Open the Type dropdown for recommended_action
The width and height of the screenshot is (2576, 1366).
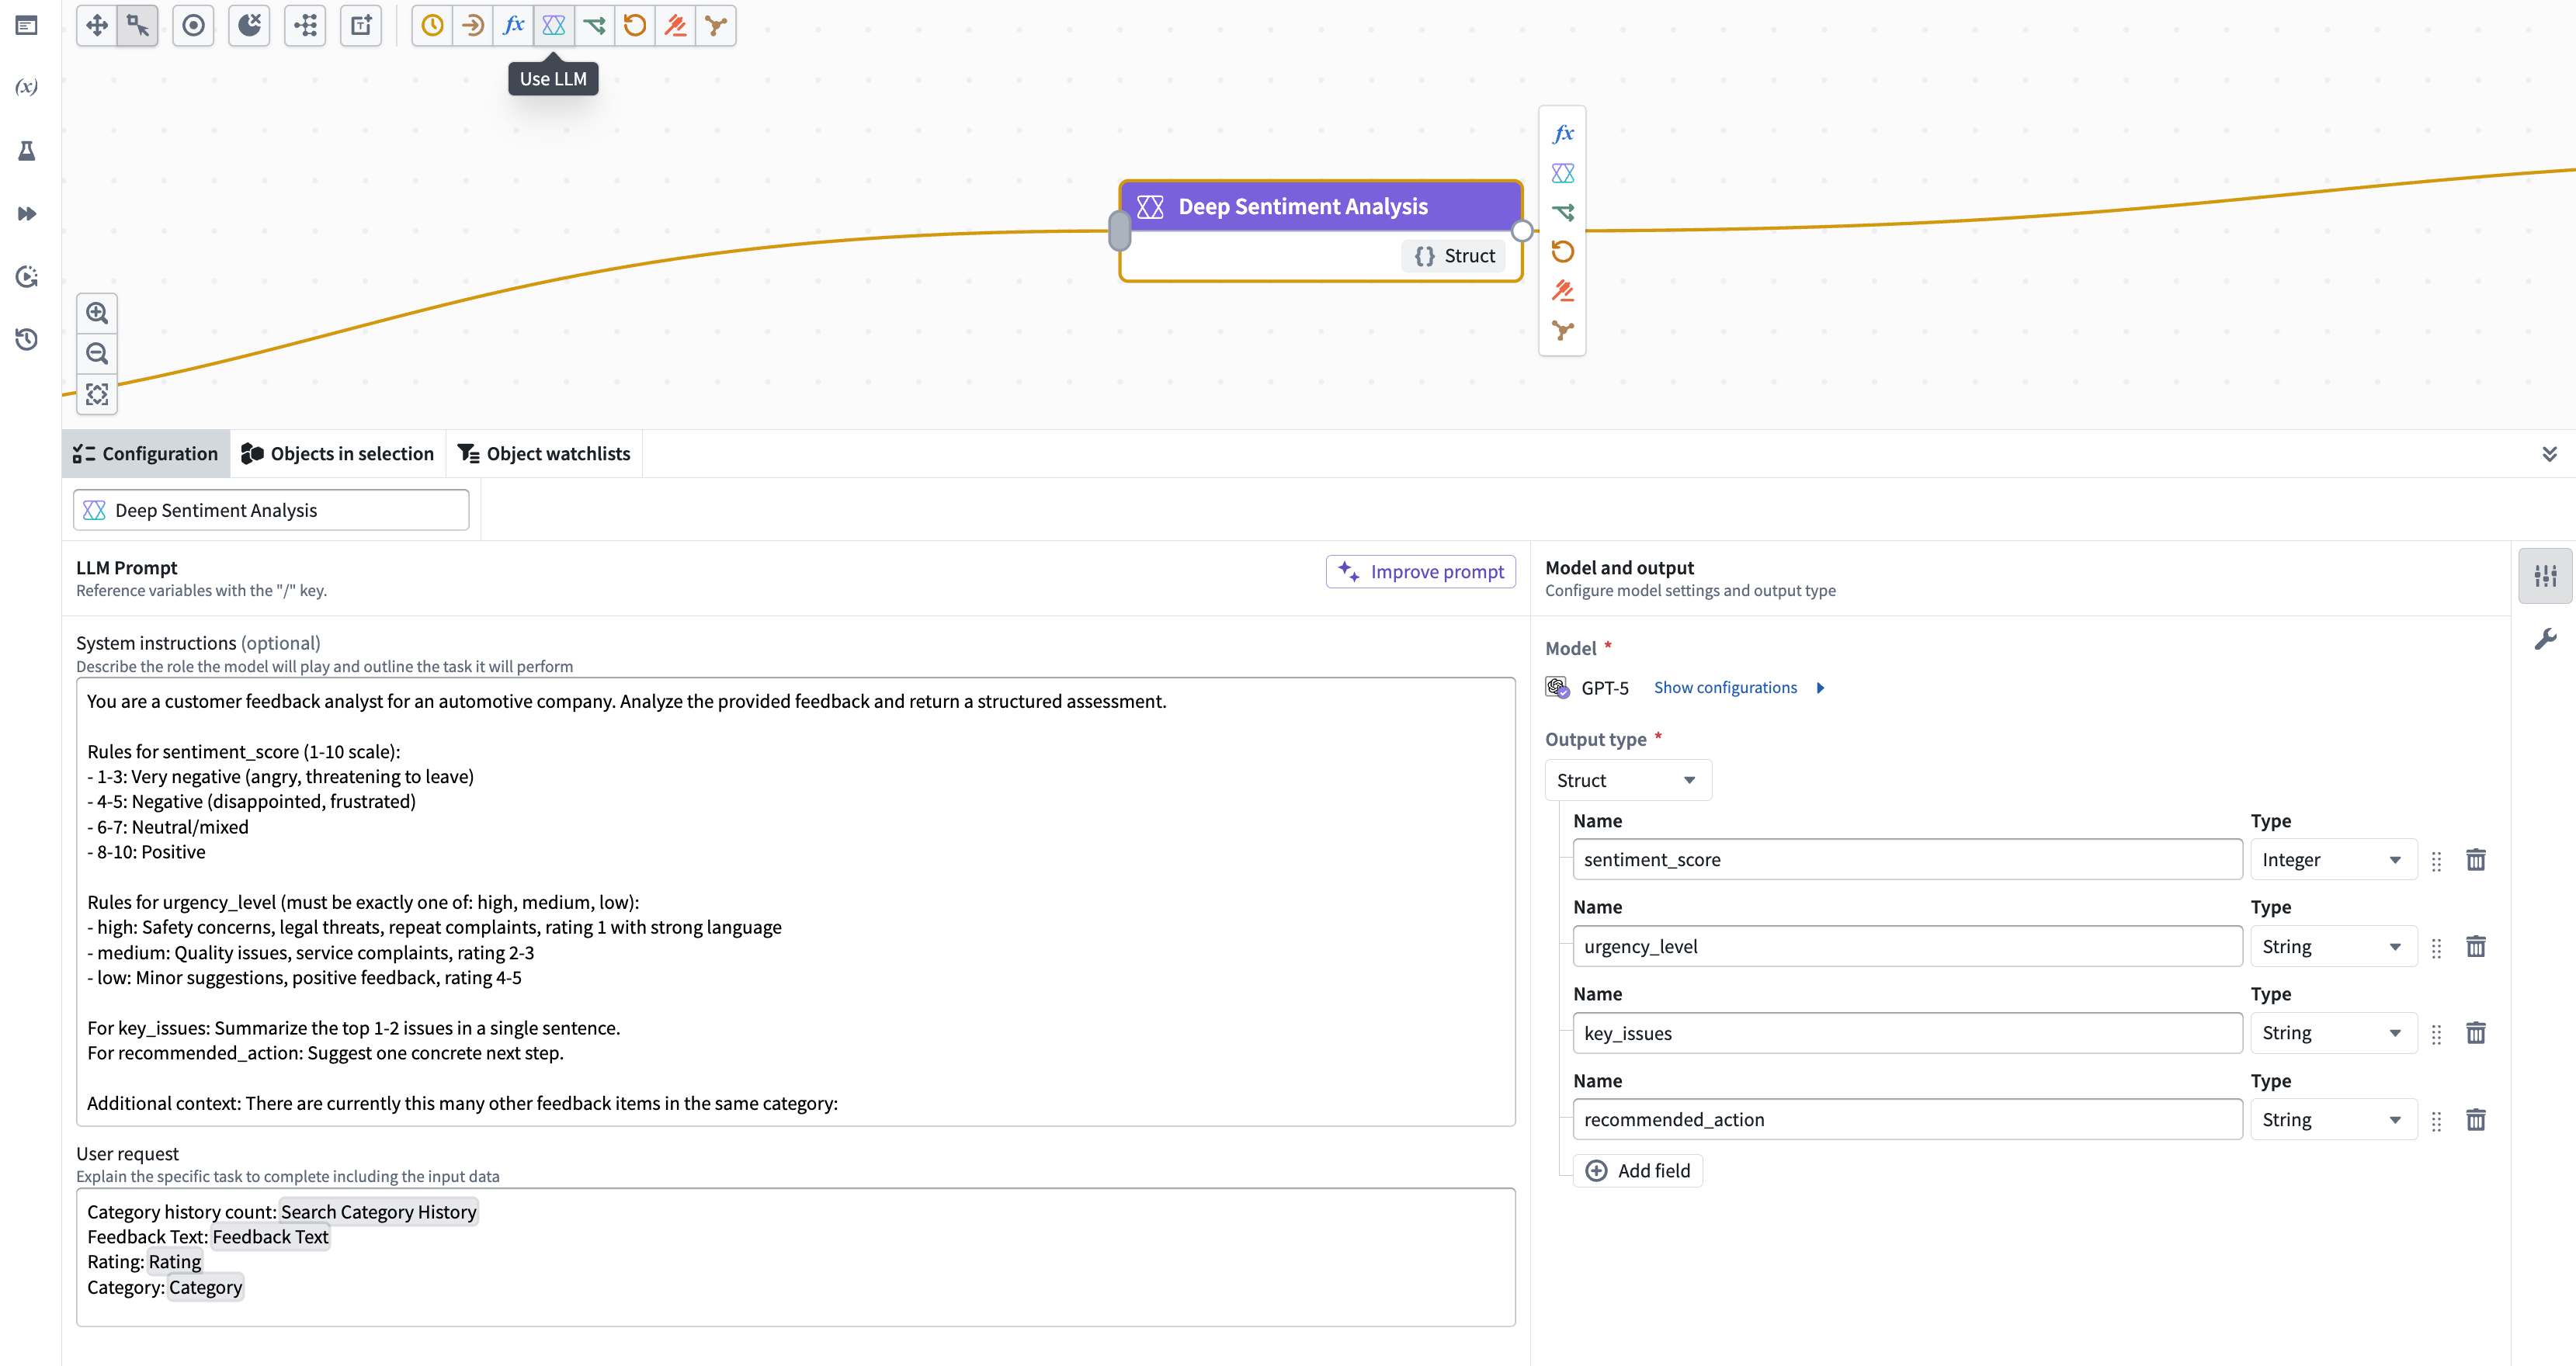pyautogui.click(x=2333, y=1120)
